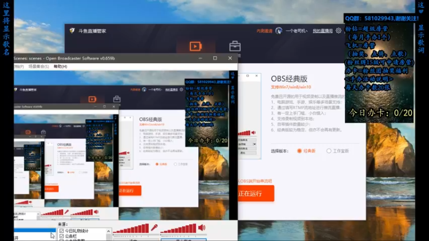Click the sources list scroll-up arrow
The height and width of the screenshot is (241, 429).
[109, 231]
